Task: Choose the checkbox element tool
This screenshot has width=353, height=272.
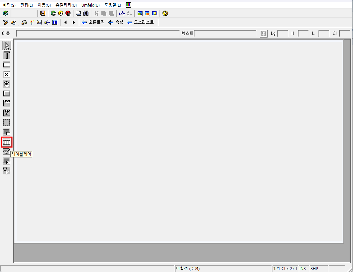Action: pyautogui.click(x=7, y=74)
